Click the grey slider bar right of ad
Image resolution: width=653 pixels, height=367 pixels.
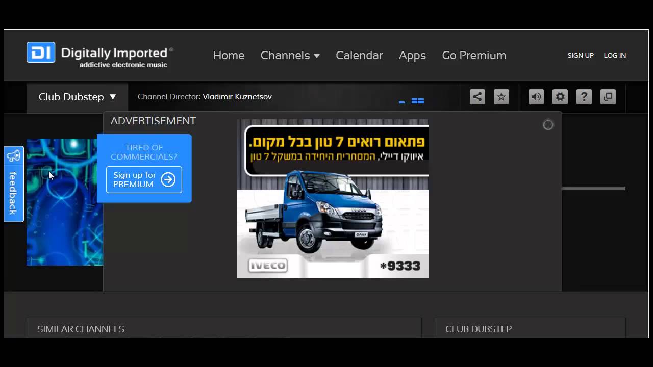click(x=594, y=189)
